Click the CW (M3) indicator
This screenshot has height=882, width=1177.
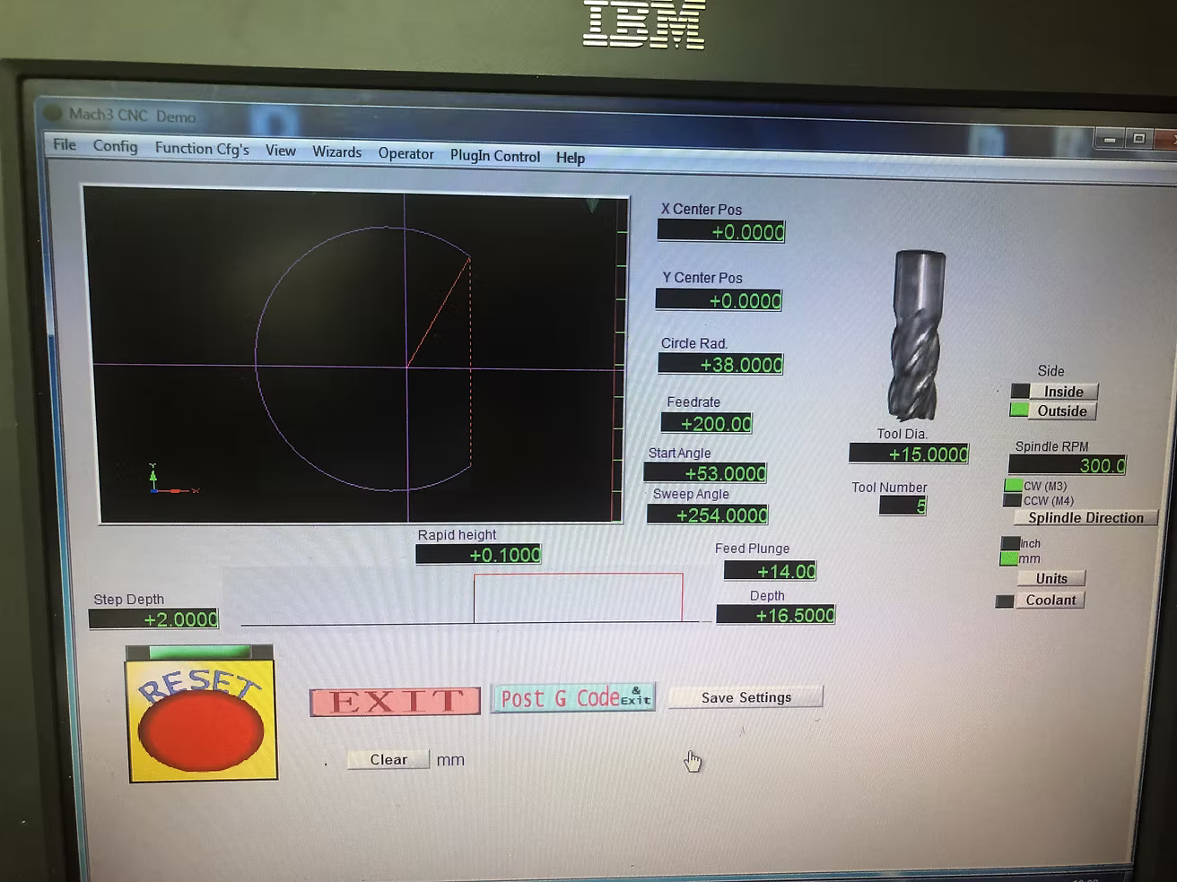pyautogui.click(x=1013, y=485)
